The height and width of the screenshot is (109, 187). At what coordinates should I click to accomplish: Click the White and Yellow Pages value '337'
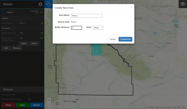pos(21,38)
